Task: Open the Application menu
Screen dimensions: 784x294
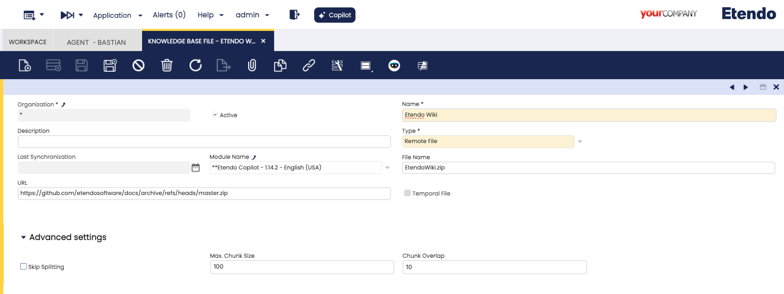Action: tap(118, 15)
